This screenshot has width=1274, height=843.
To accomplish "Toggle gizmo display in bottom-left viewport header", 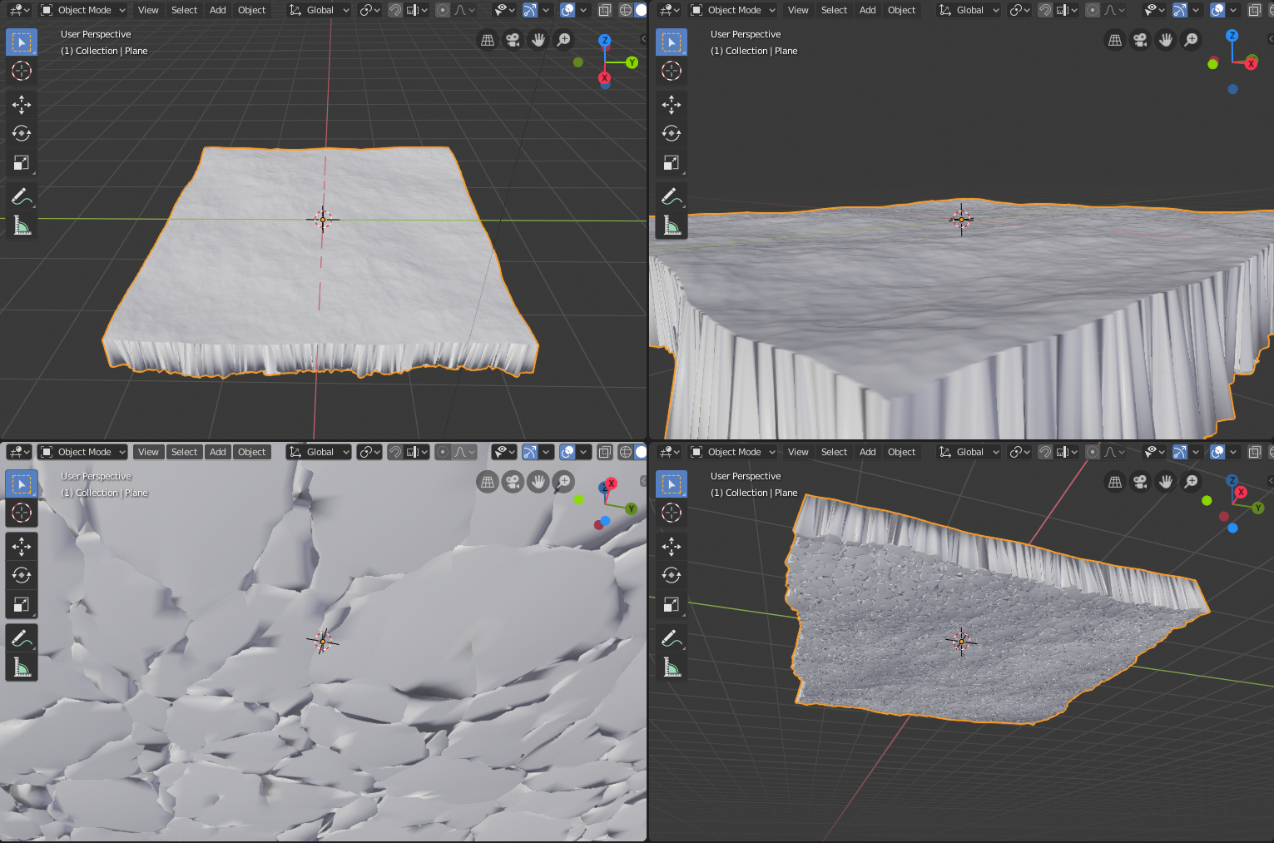I will tap(529, 452).
